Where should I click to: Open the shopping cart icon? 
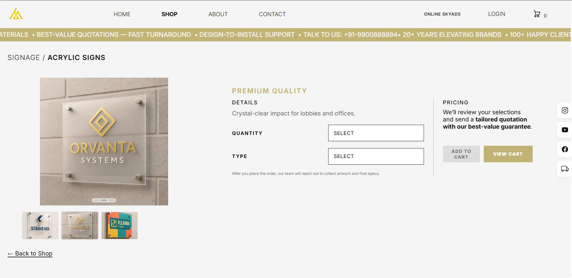[x=537, y=14]
